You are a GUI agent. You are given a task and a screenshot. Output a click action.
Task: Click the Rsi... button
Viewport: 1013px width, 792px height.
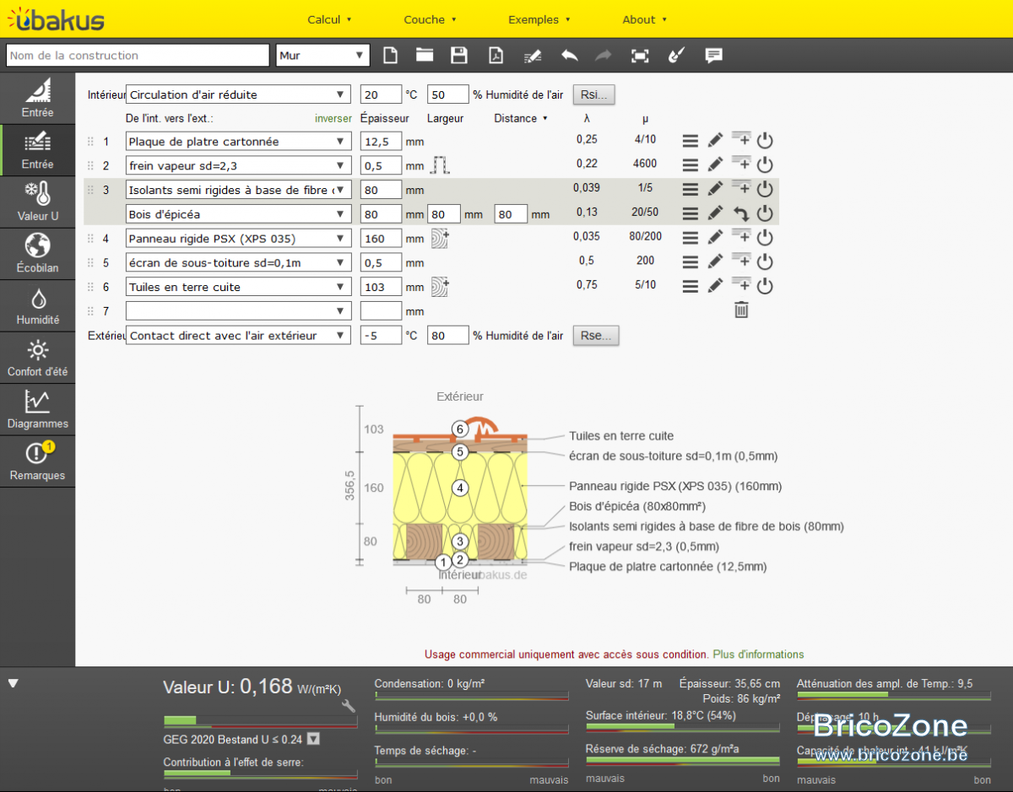[594, 94]
